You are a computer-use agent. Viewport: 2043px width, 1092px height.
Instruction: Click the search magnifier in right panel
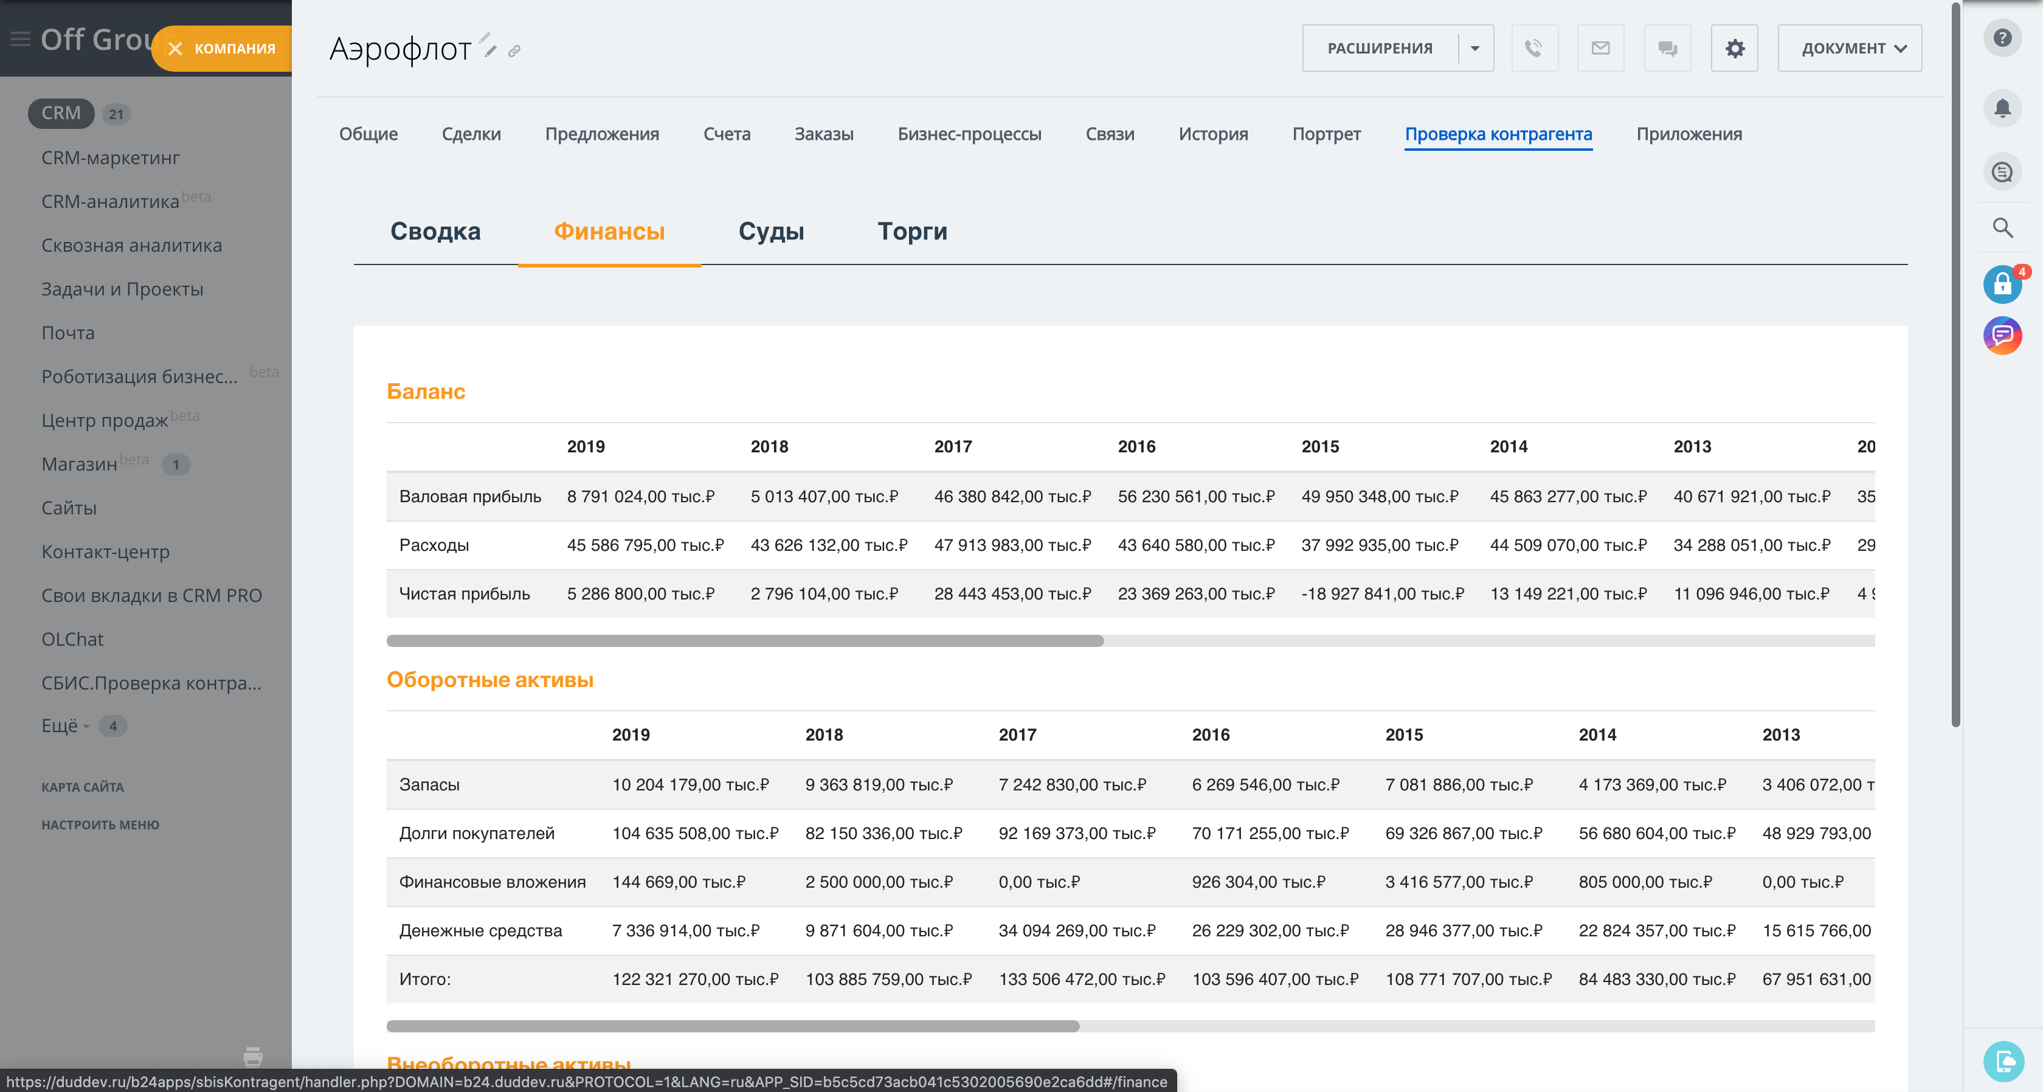(2002, 229)
